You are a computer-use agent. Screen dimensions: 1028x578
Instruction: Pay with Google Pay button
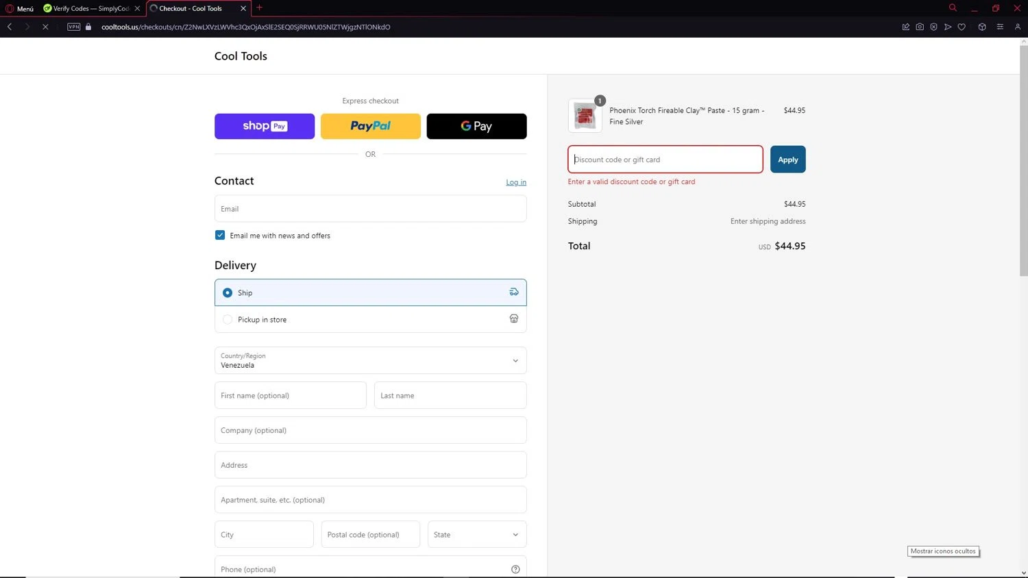[x=476, y=126]
